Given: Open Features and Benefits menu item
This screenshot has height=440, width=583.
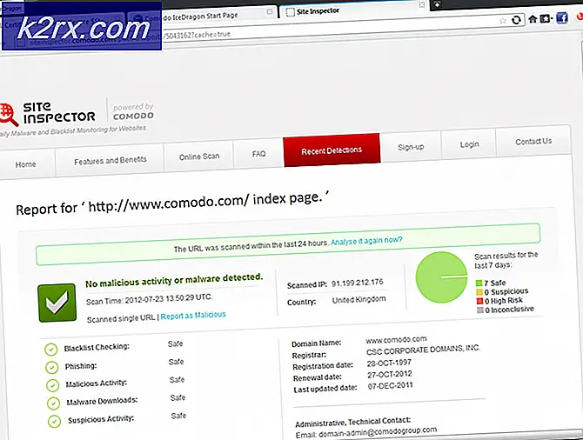Looking at the screenshot, I should 110,161.
